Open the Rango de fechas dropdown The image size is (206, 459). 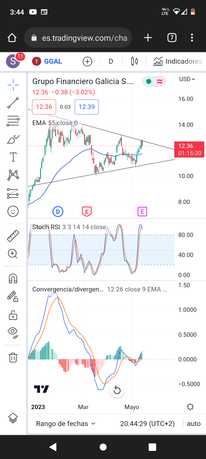coord(66,424)
